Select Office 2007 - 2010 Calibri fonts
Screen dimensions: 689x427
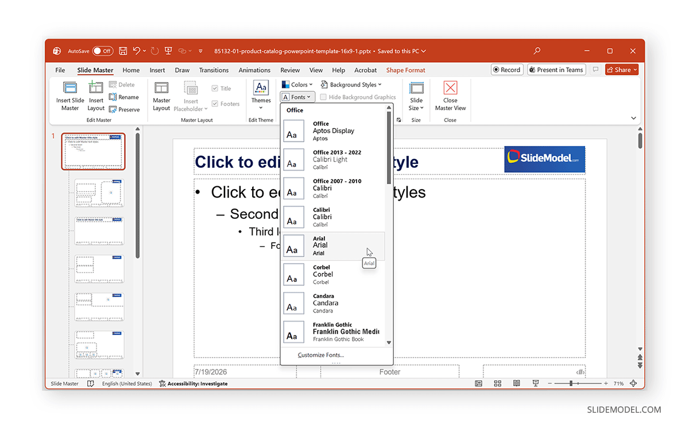[333, 189]
